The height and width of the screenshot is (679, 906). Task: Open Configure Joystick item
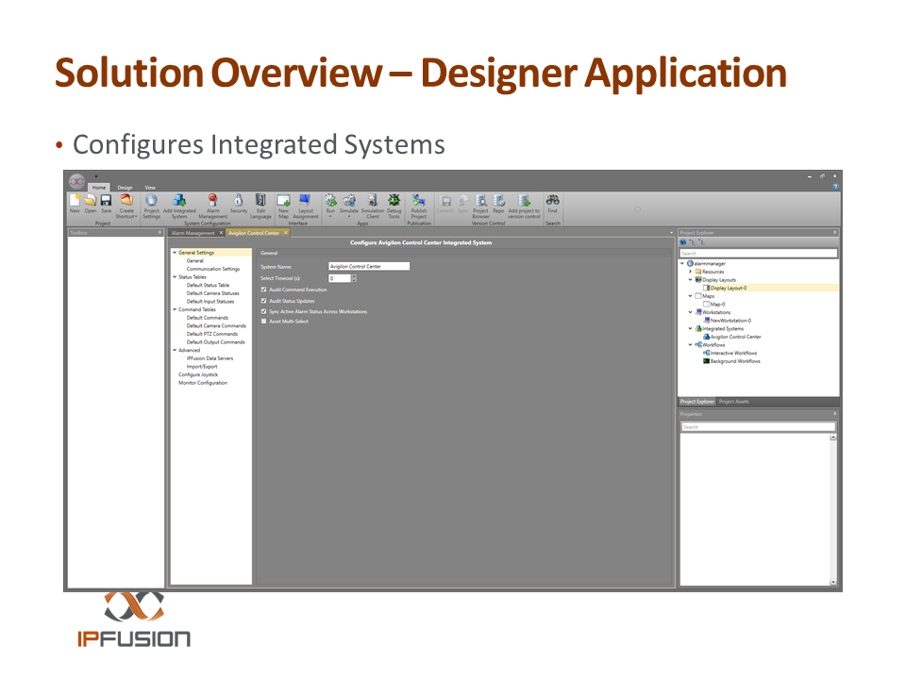[x=198, y=374]
